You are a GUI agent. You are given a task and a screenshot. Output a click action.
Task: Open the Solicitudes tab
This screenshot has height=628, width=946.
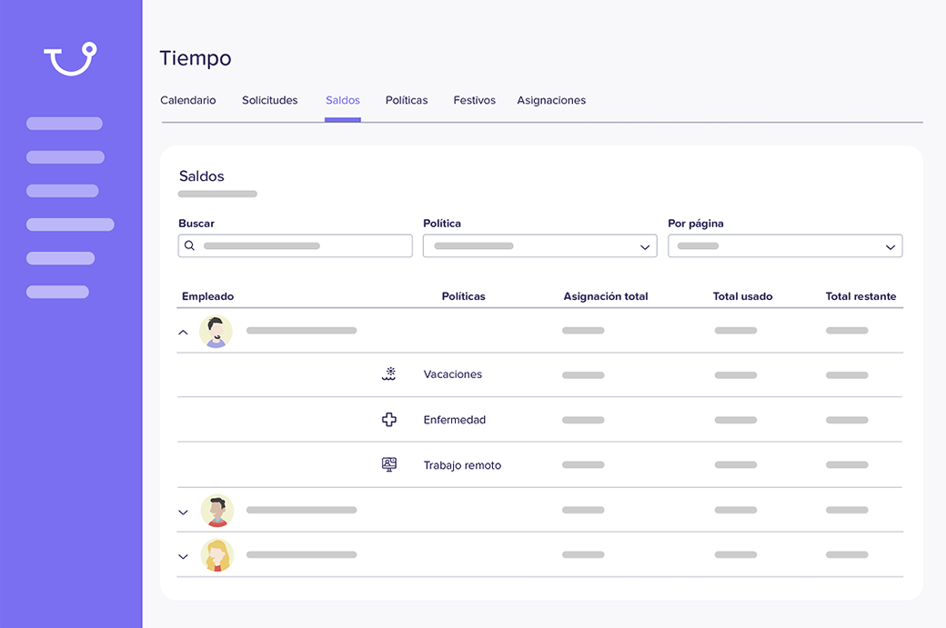[269, 100]
